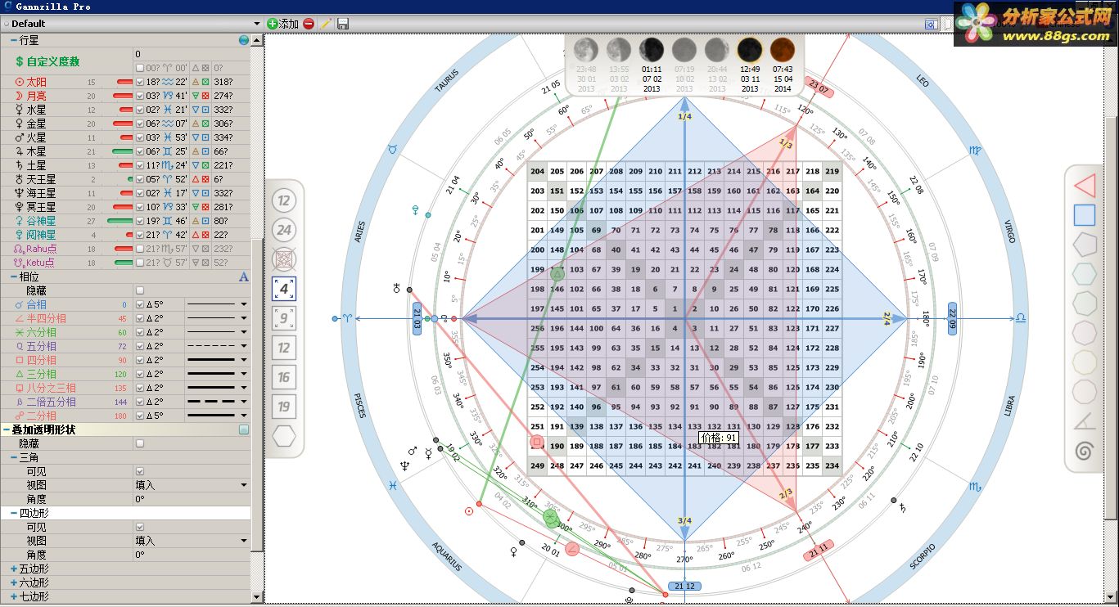
Task: Toggle the 可见 checkbox under 三角
Action: (x=140, y=471)
